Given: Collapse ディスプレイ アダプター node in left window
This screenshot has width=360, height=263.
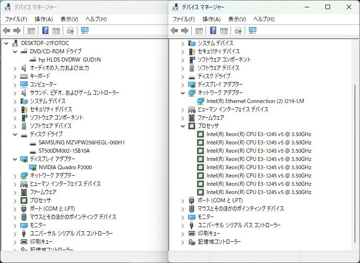Looking at the screenshot, I should point(15,159).
